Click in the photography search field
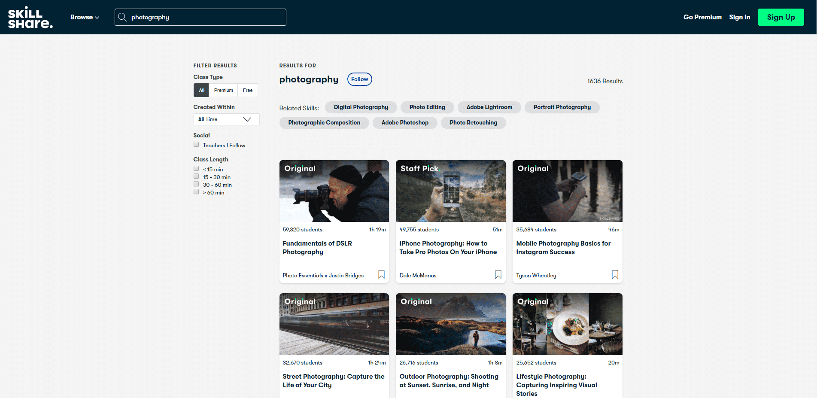817x398 pixels. tap(206, 17)
